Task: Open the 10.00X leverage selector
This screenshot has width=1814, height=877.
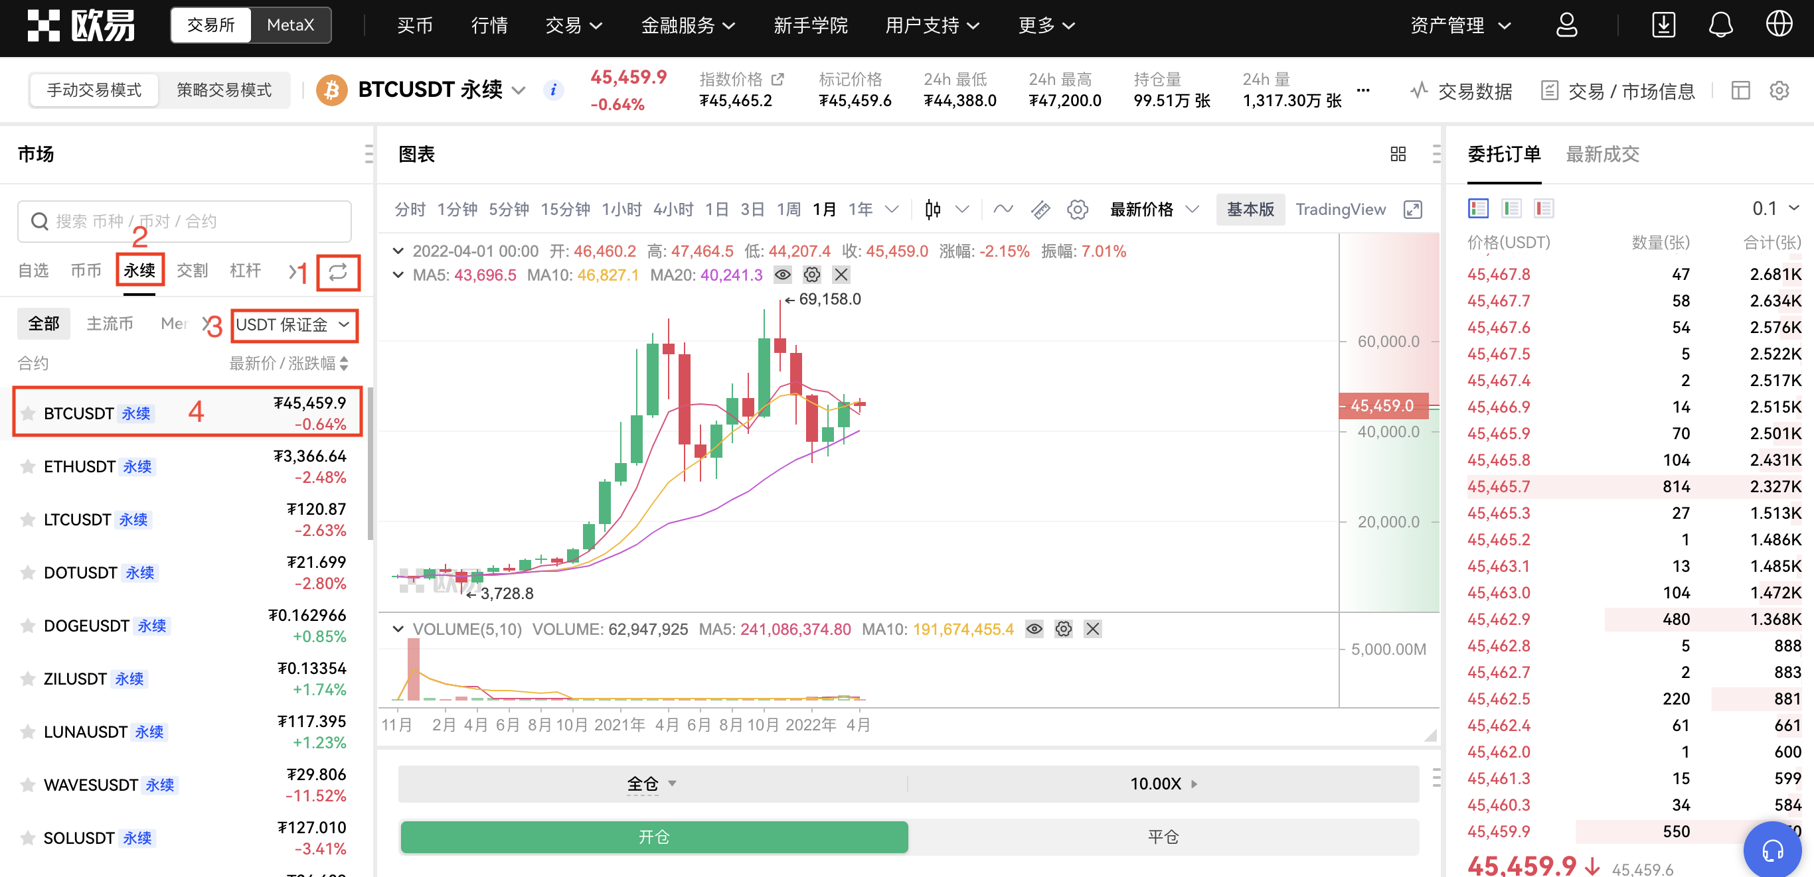Action: (x=1163, y=783)
